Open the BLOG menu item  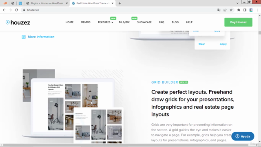[x=175, y=22]
